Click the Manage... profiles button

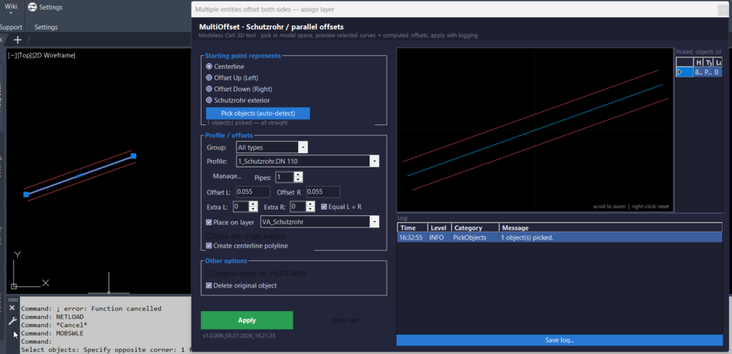(227, 177)
